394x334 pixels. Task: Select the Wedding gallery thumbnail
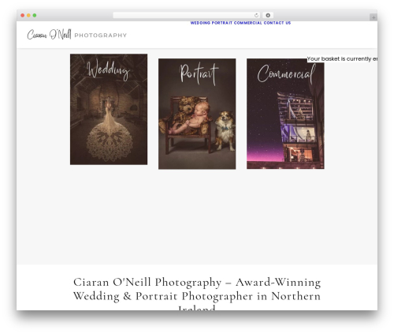tap(109, 109)
